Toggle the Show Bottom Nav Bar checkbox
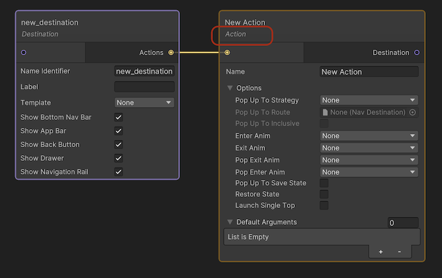The image size is (442, 278). [x=119, y=117]
